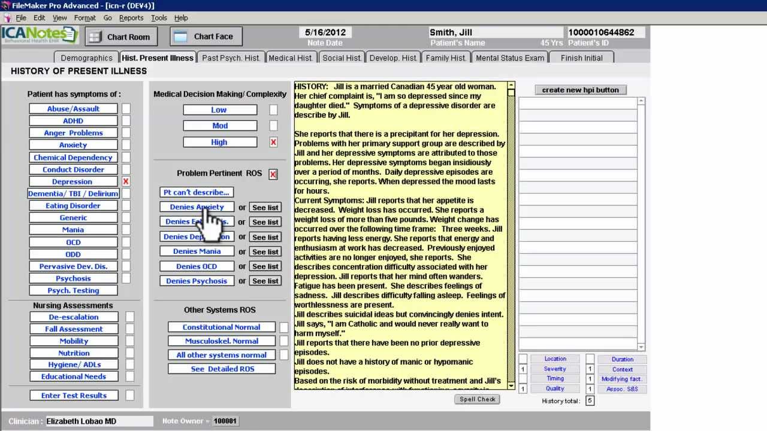The width and height of the screenshot is (767, 431).
Task: Uncheck the Depression symptom checkbox
Action: [x=126, y=181]
